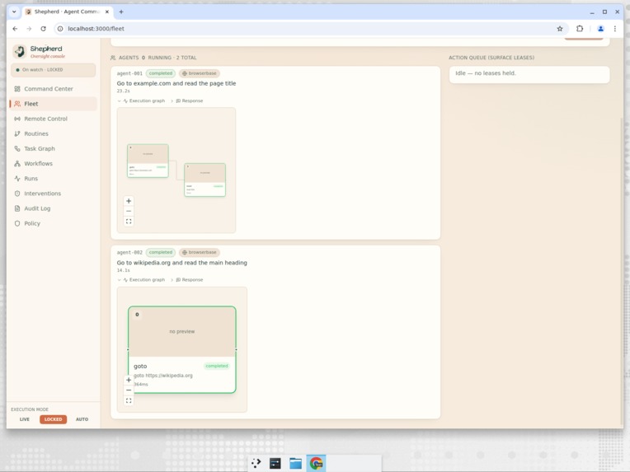
Task: Click the Interventions shield icon
Action: pyautogui.click(x=17, y=194)
